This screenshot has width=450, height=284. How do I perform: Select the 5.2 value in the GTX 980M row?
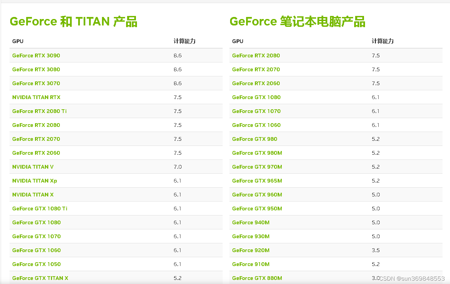pyautogui.click(x=376, y=153)
